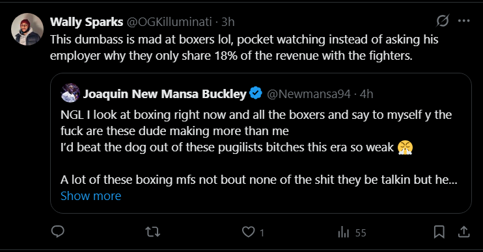Click the Wally Sparks display name

pyautogui.click(x=87, y=22)
